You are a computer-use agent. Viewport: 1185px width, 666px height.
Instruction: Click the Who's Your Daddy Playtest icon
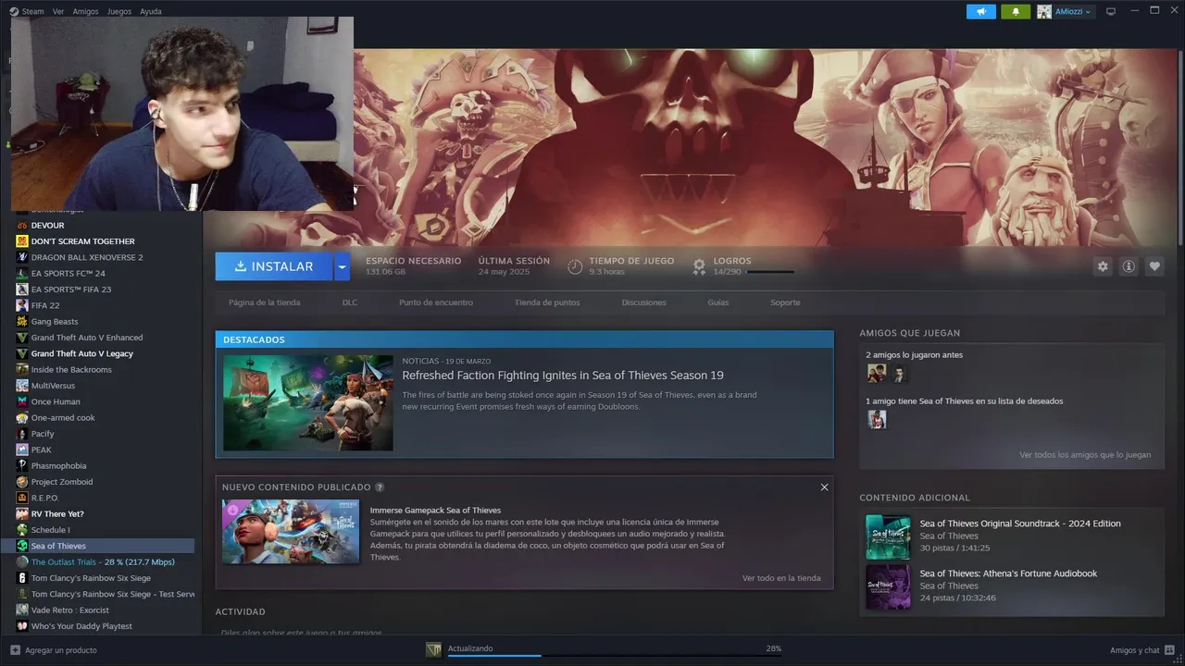point(22,626)
